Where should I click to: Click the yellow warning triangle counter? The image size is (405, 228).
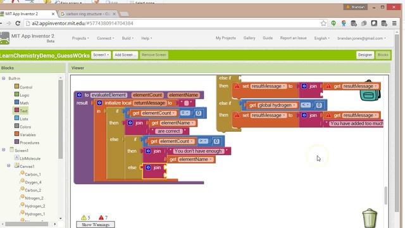84,217
